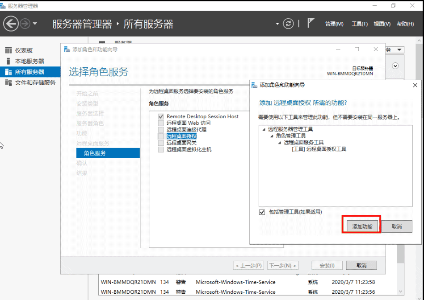The width and height of the screenshot is (424, 300).
Task: Enable the 远程桌面网关 checkbox
Action: (161, 143)
